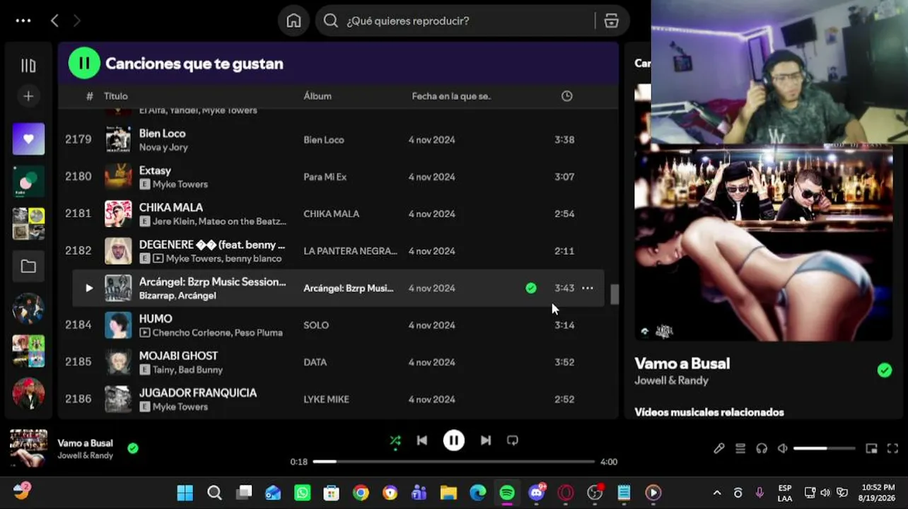The height and width of the screenshot is (509, 908).
Task: Toggle liked checkmark beside Vamo a Busal in player bar
Action: tap(133, 448)
